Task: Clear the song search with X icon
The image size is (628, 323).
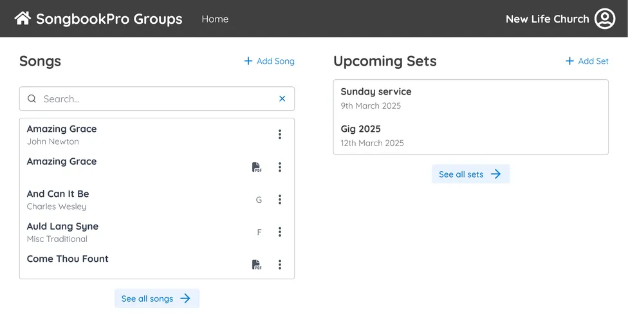Action: [x=282, y=99]
